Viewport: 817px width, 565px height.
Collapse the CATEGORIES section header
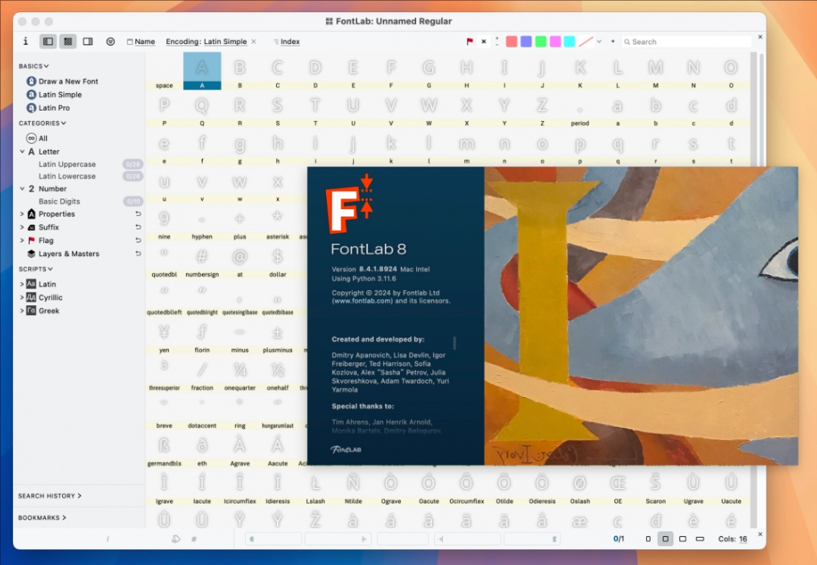coord(42,123)
